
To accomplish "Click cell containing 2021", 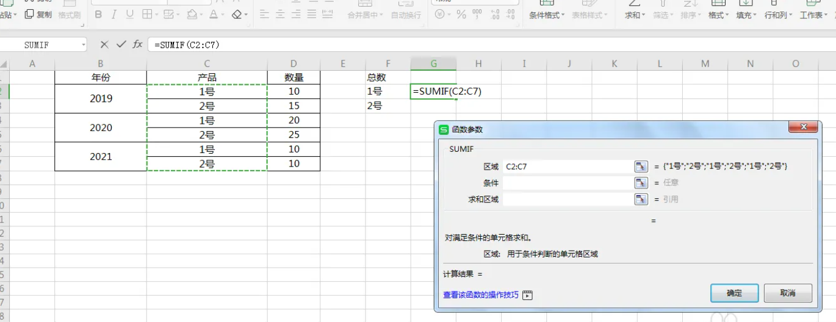I will tap(101, 157).
